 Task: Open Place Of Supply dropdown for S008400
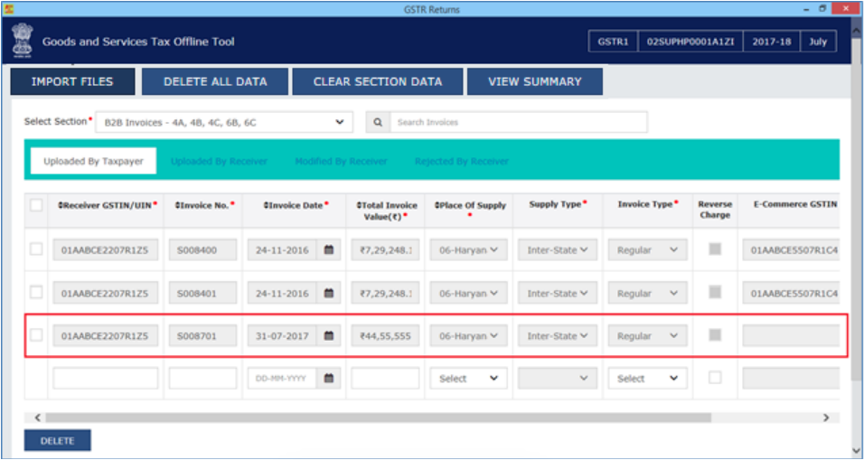coord(468,250)
